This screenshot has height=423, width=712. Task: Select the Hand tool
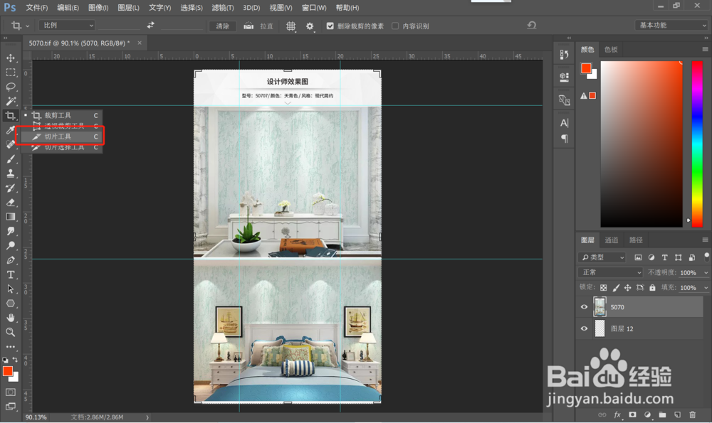tap(11, 318)
